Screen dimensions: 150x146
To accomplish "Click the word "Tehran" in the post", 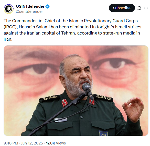I will [x=68, y=33].
